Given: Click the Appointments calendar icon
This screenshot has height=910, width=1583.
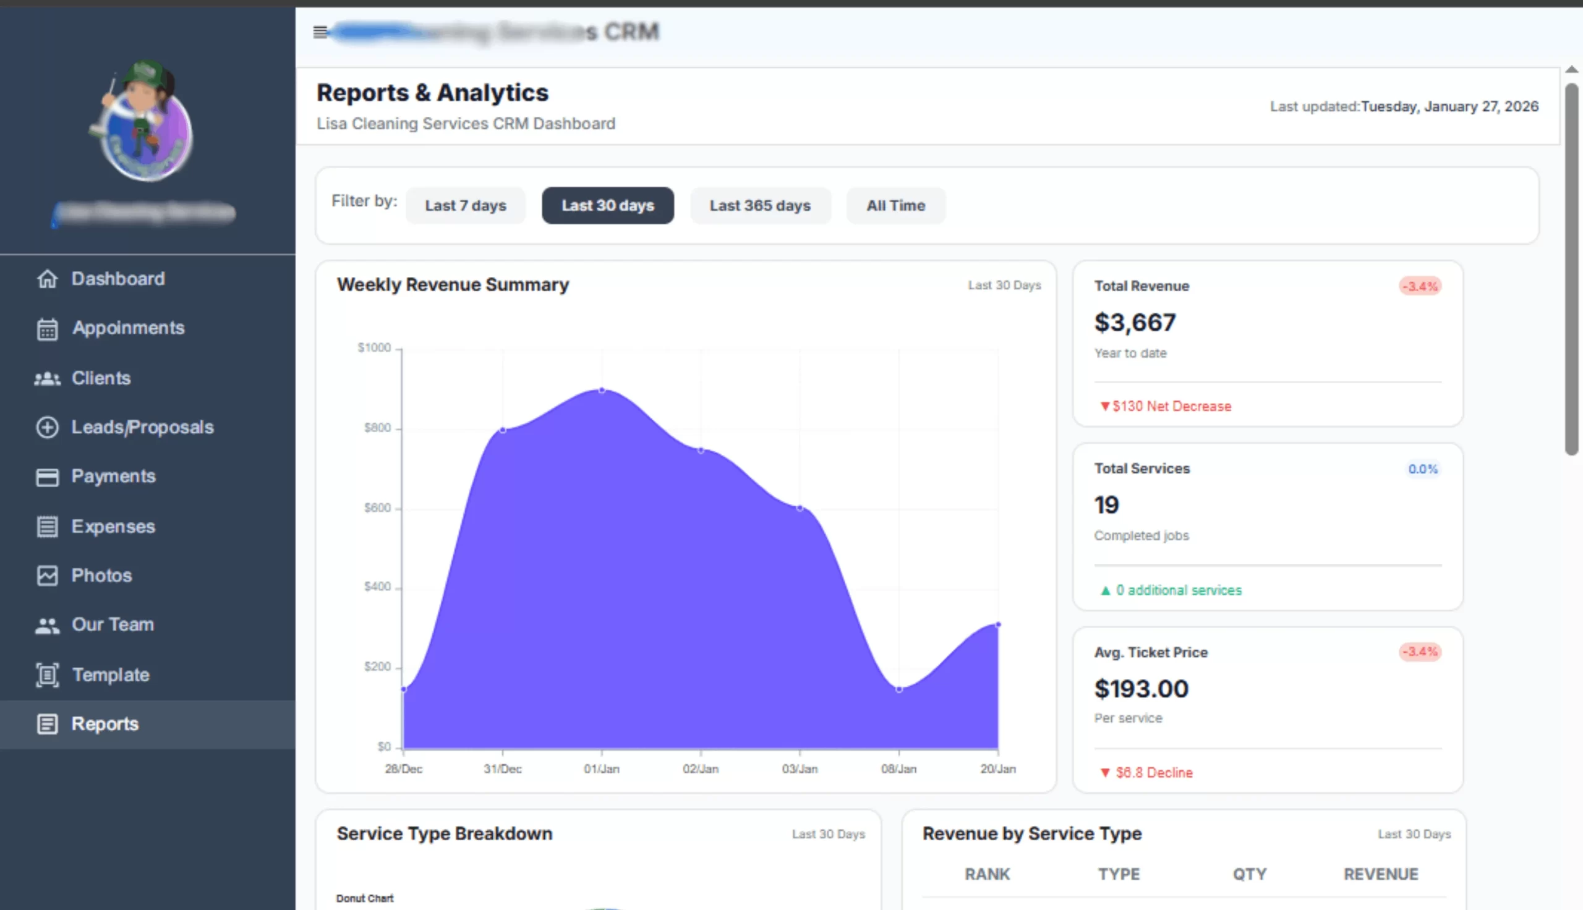Looking at the screenshot, I should 47,329.
